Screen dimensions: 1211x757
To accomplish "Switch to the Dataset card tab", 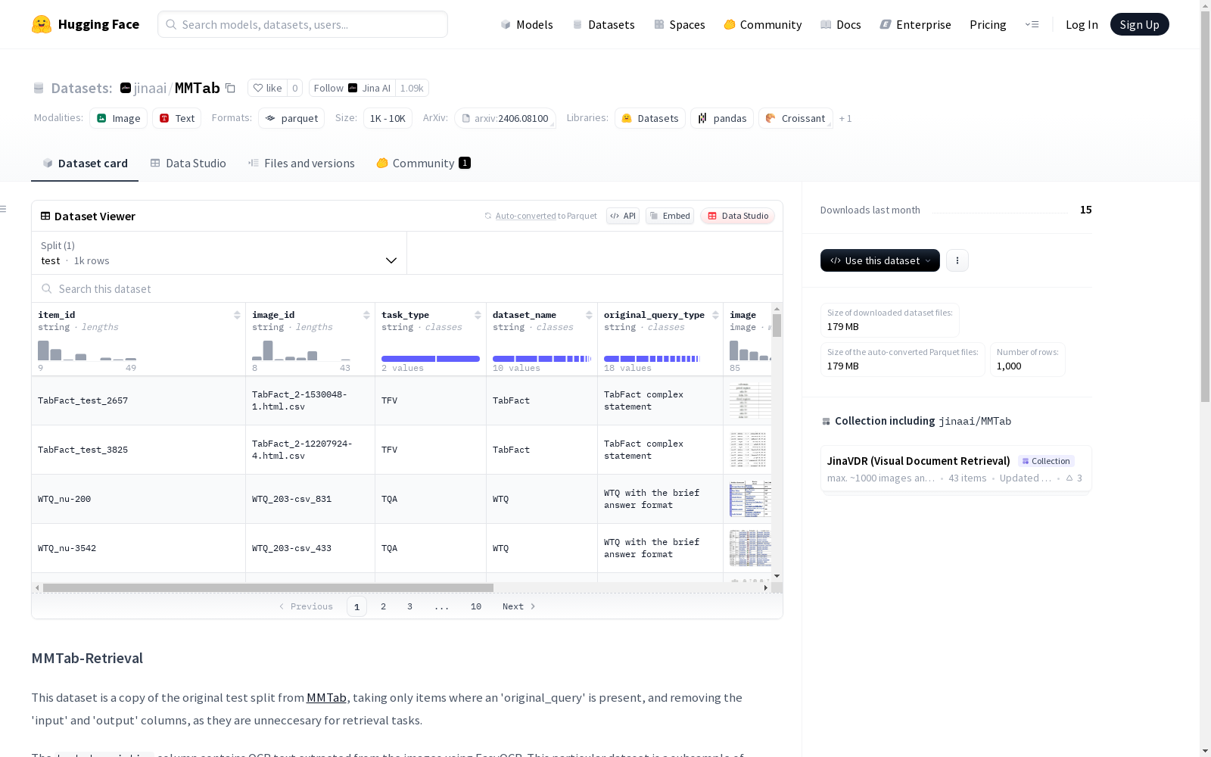I will click(x=85, y=164).
